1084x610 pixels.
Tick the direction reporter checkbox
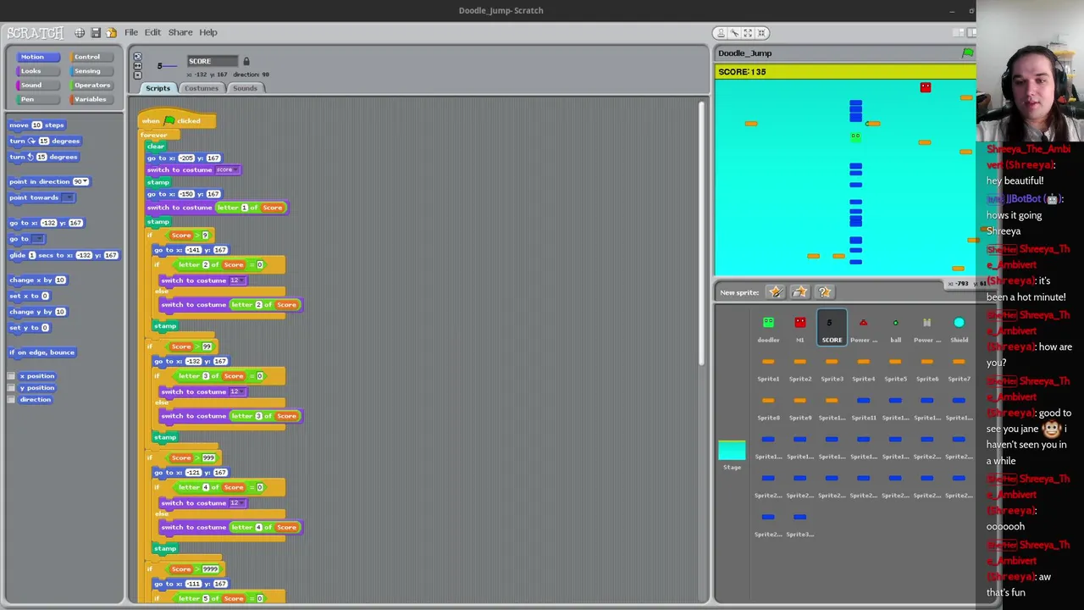[11, 400]
